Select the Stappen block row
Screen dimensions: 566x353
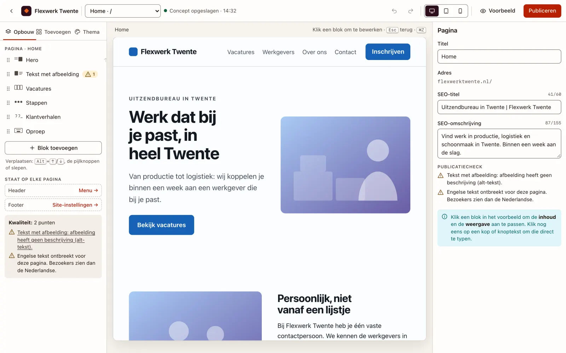[x=53, y=103]
